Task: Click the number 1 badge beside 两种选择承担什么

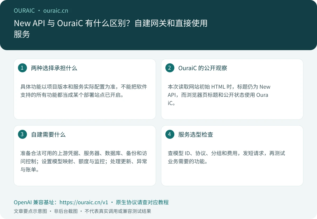Action: (22, 68)
